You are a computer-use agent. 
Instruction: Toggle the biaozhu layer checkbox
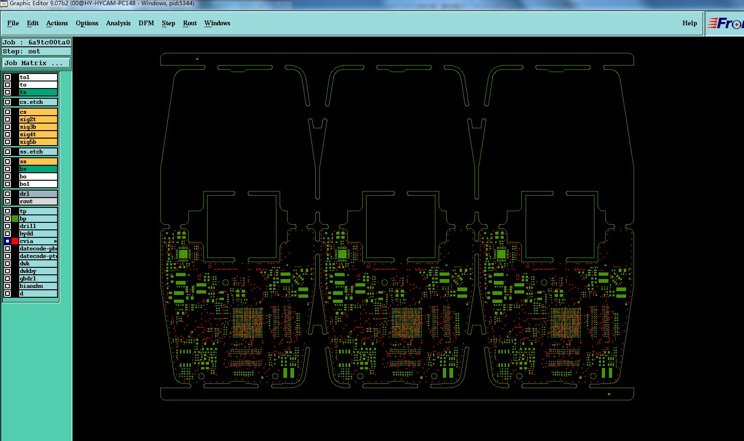pyautogui.click(x=7, y=286)
